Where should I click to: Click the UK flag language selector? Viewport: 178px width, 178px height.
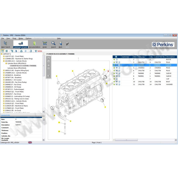[30, 142]
